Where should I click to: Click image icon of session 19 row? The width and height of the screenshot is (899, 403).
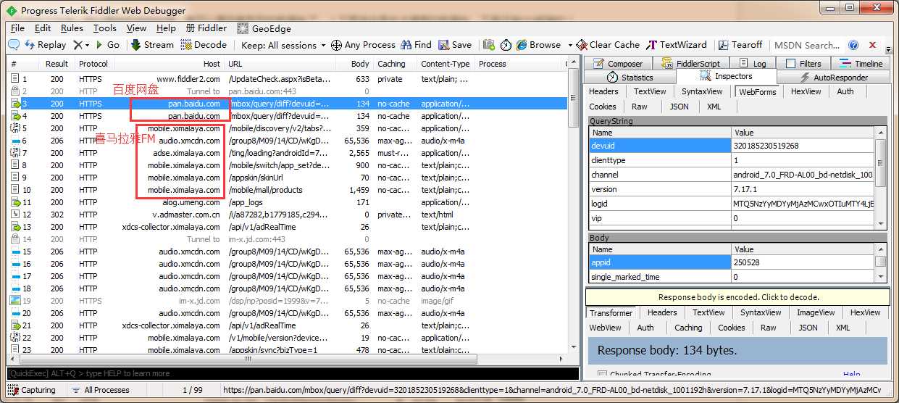coord(15,301)
